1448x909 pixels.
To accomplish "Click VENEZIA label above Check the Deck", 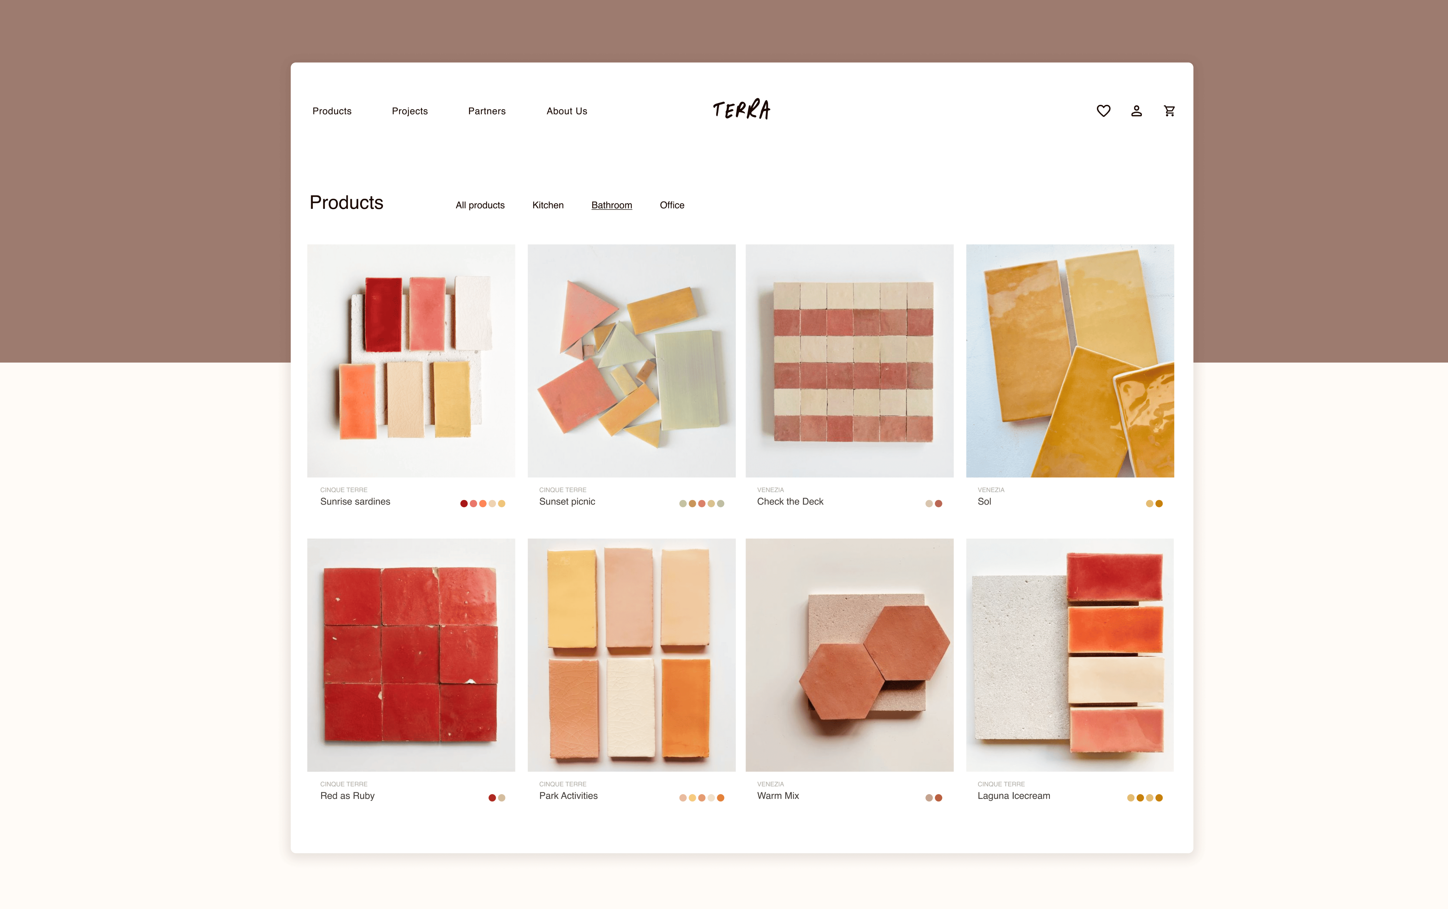I will pyautogui.click(x=770, y=490).
